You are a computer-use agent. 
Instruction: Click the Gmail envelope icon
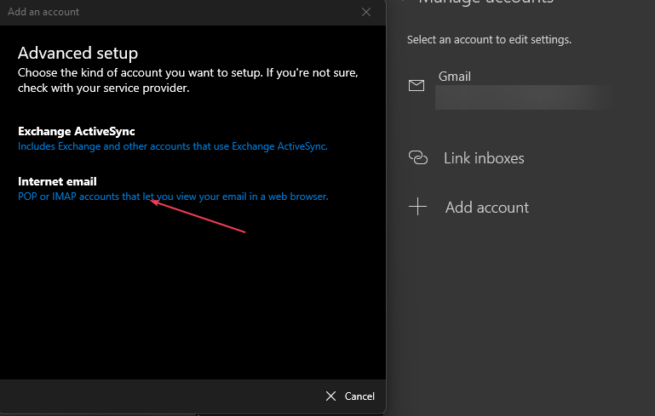point(417,86)
